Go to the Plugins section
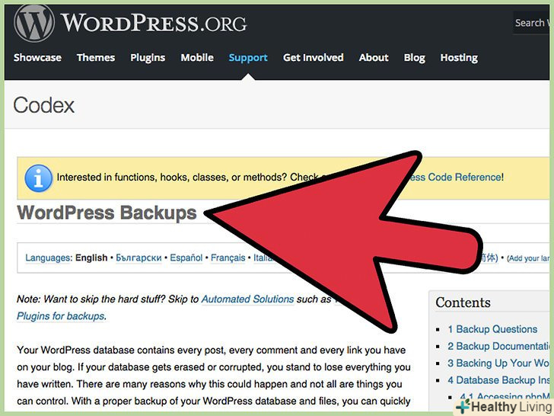 tap(148, 58)
